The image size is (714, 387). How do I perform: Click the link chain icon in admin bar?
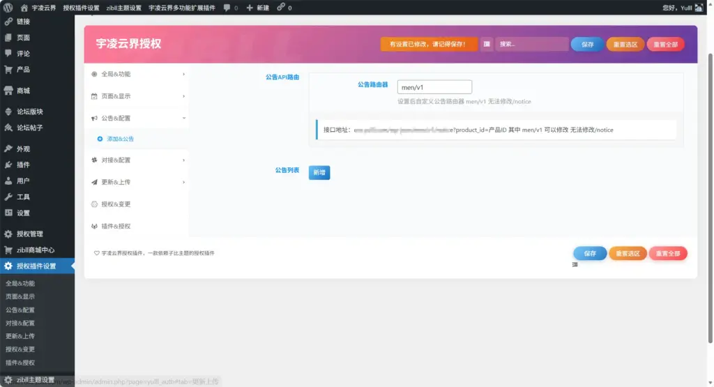pyautogui.click(x=281, y=7)
